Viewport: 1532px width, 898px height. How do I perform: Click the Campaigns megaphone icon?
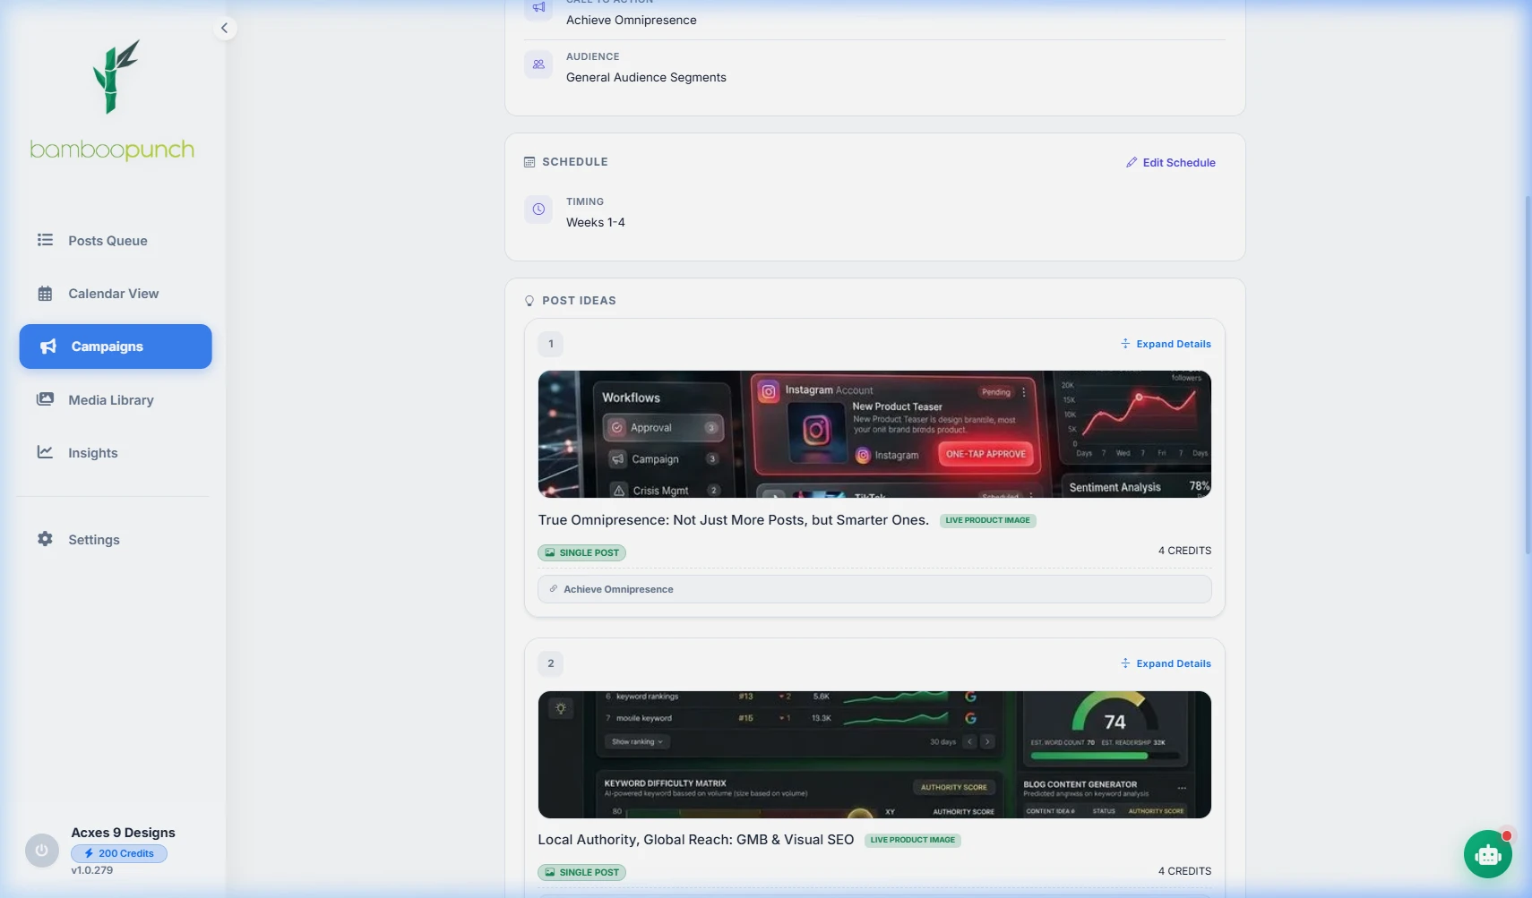pyautogui.click(x=48, y=346)
